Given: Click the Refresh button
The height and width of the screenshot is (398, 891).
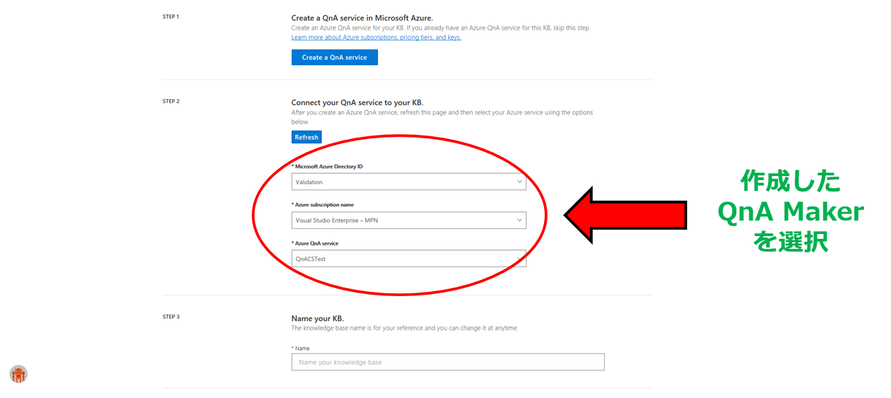Looking at the screenshot, I should click(306, 137).
